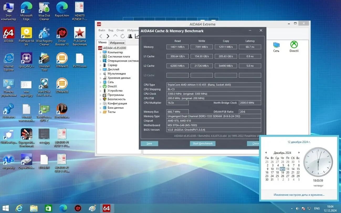Click the Изменение настроек даты и времени link
The width and height of the screenshot is (341, 213).
click(299, 195)
